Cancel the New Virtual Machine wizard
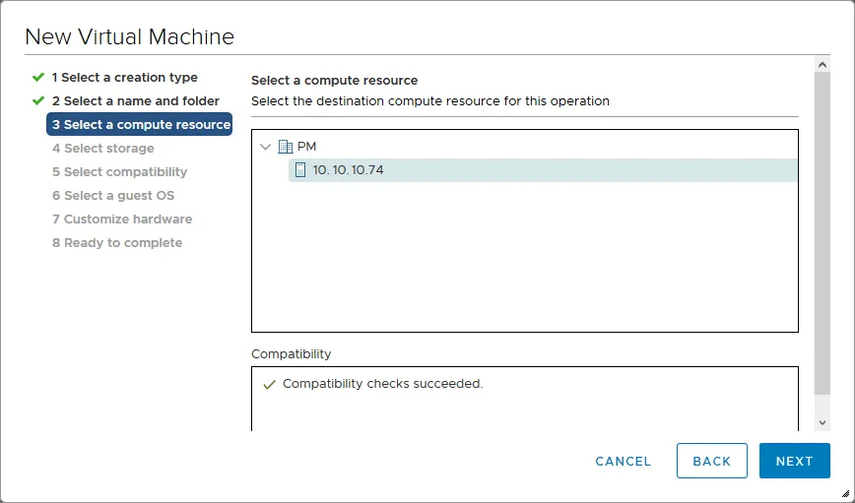The height and width of the screenshot is (503, 855). click(x=623, y=461)
